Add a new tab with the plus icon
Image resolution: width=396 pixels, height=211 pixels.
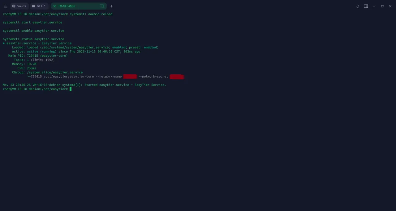click(111, 6)
